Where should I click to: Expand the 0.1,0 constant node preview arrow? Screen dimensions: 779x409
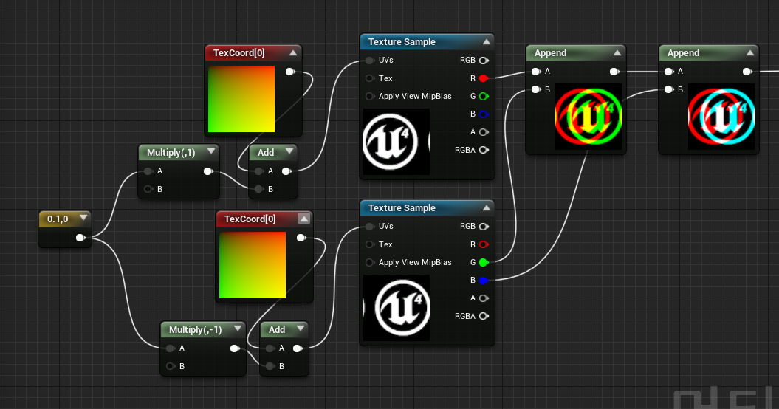tap(83, 219)
